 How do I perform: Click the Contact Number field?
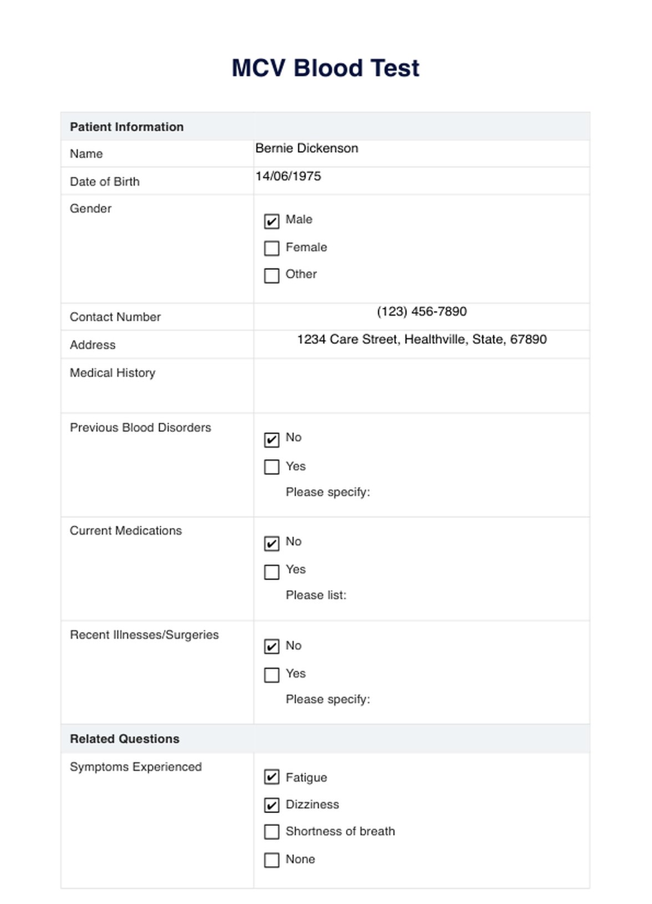(421, 312)
